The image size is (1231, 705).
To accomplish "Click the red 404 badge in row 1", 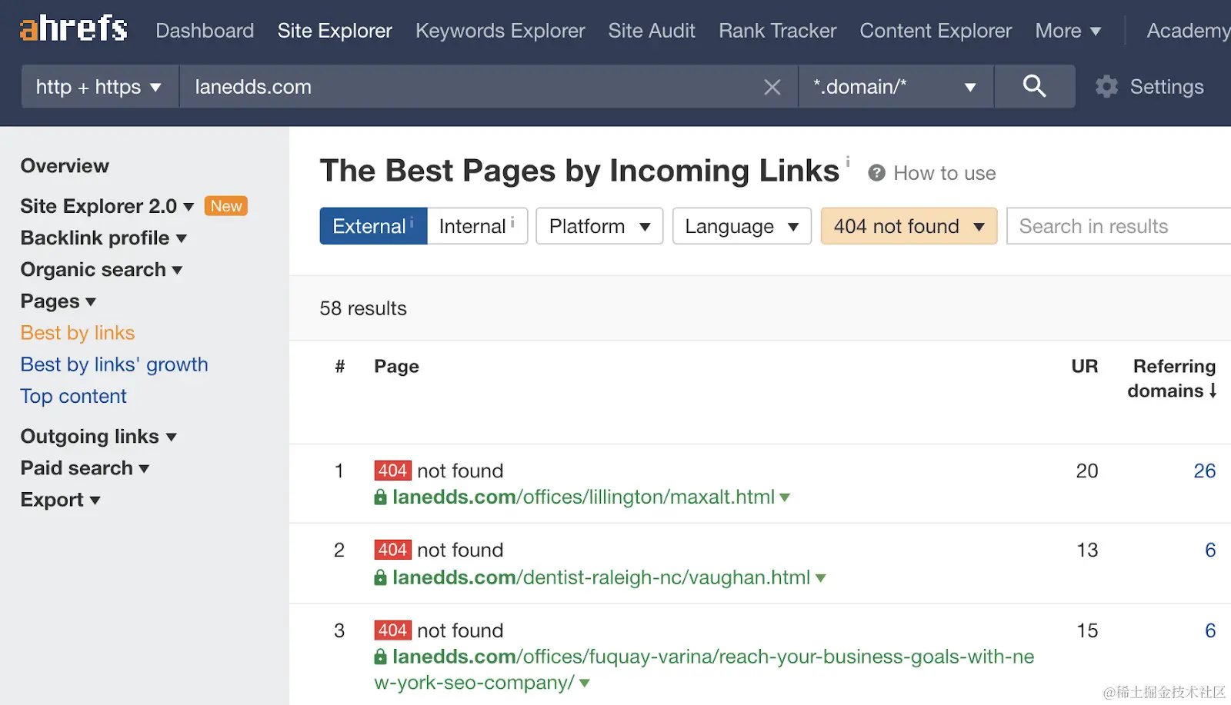I will click(x=392, y=471).
